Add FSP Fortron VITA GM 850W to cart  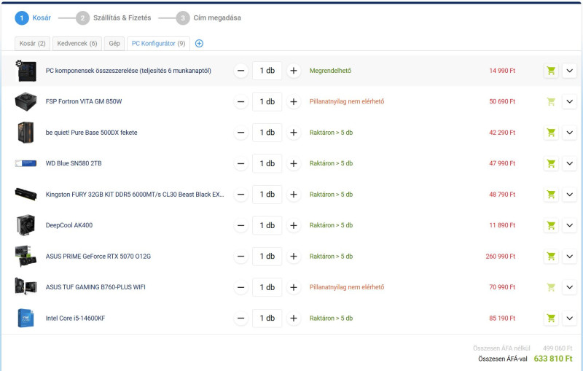pos(551,101)
